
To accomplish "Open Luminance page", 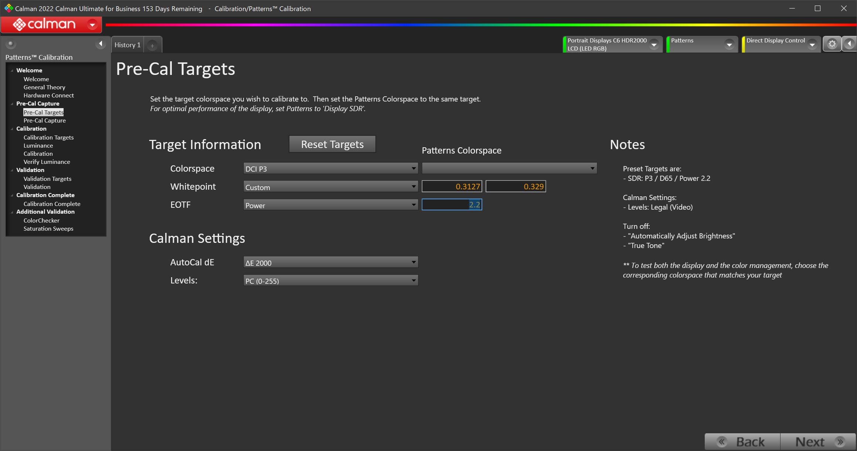I will tap(38, 145).
